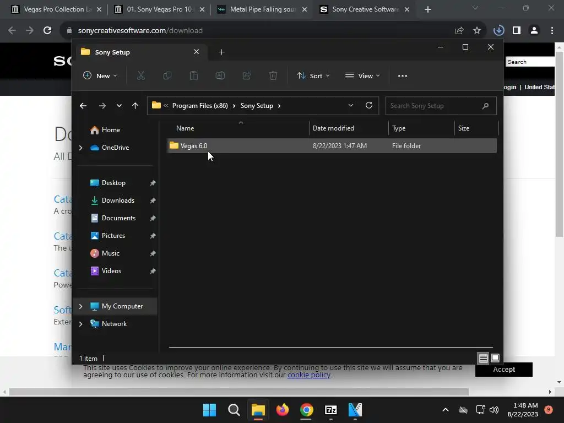This screenshot has height=423, width=564.
Task: Add a new File Explorer tab
Action: pos(221,52)
